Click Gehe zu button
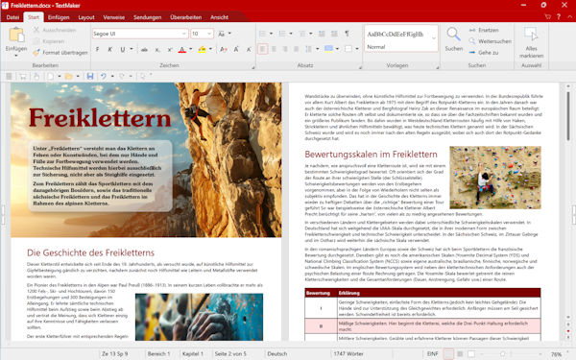 click(x=484, y=53)
